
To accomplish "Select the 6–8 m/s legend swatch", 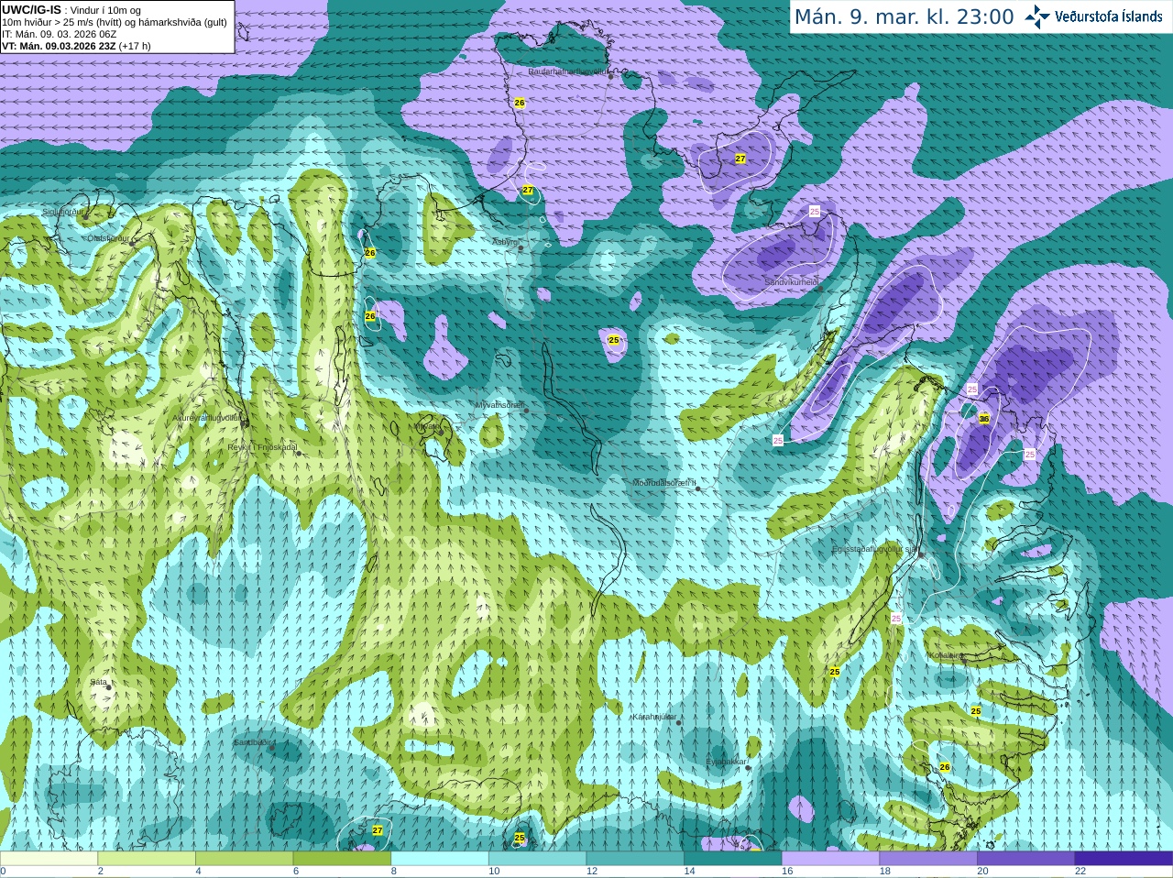I will click(342, 859).
